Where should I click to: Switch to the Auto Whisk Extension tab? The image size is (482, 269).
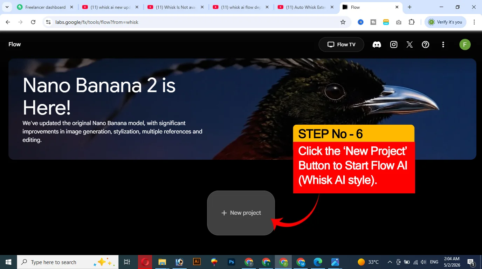305,7
